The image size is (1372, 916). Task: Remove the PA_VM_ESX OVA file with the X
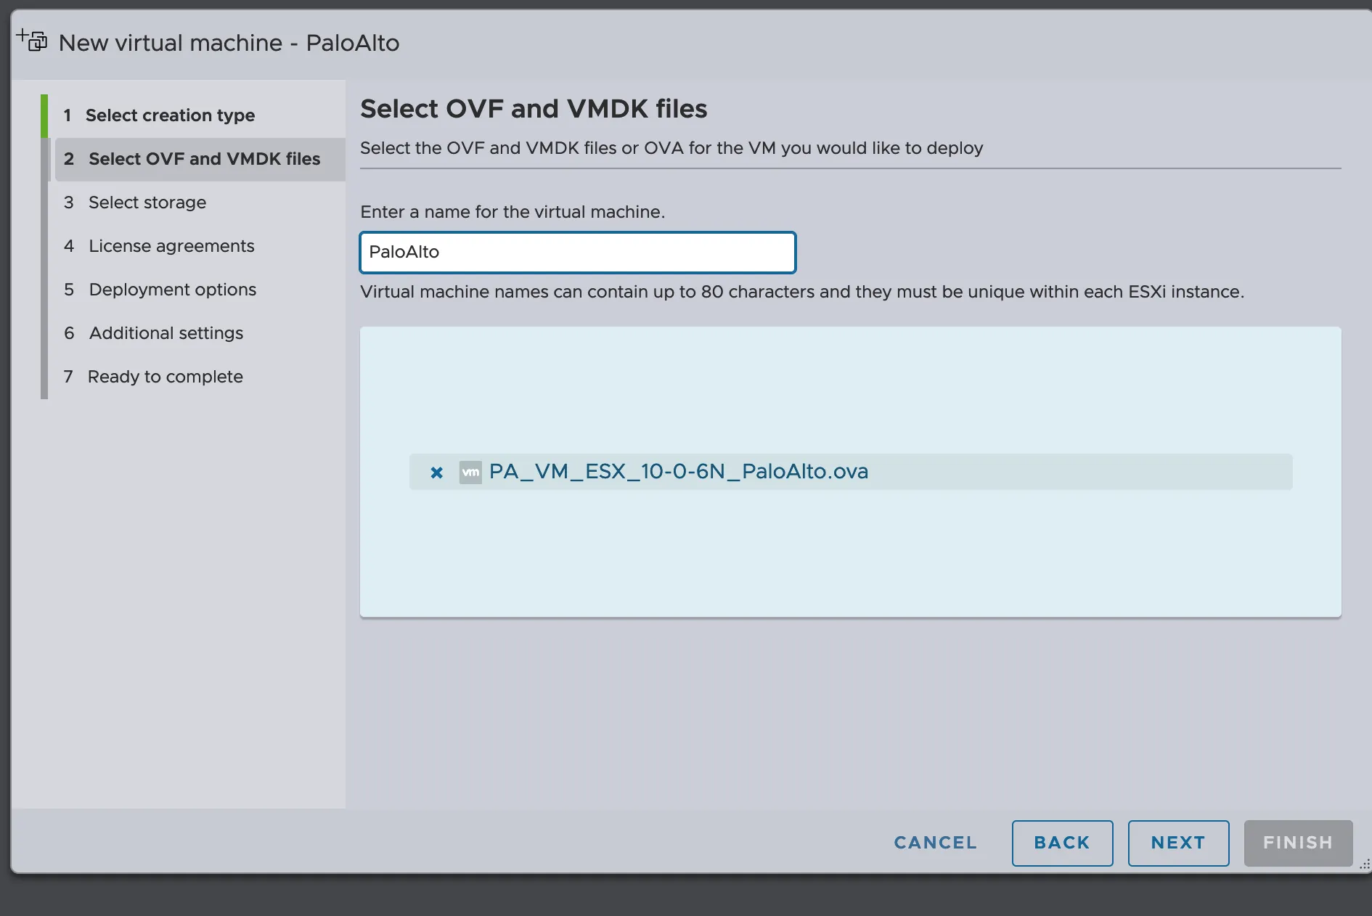436,473
